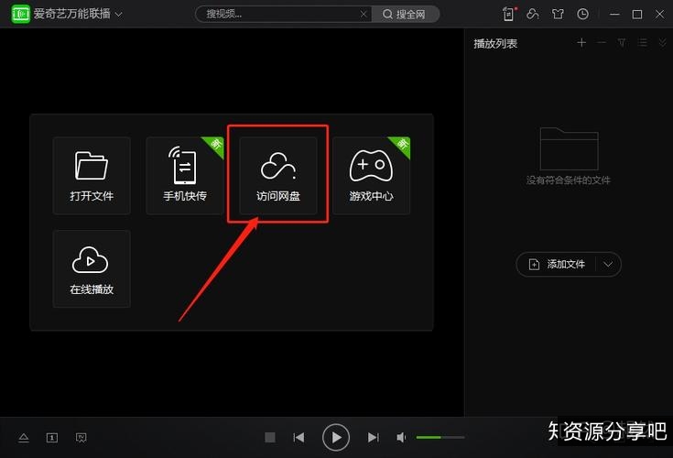673x458 pixels.
Task: Skip to the next track
Action: click(x=373, y=438)
